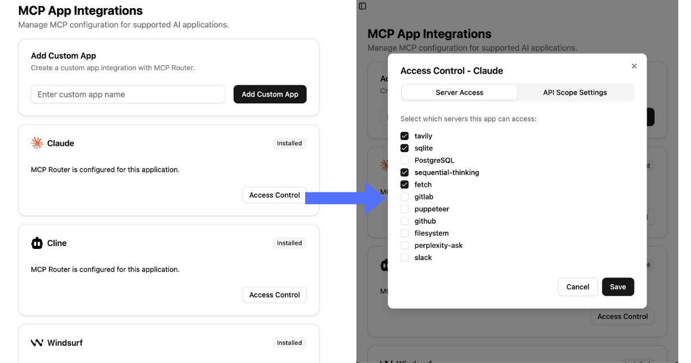Enable the github server checkbox
691x363 pixels.
(404, 221)
